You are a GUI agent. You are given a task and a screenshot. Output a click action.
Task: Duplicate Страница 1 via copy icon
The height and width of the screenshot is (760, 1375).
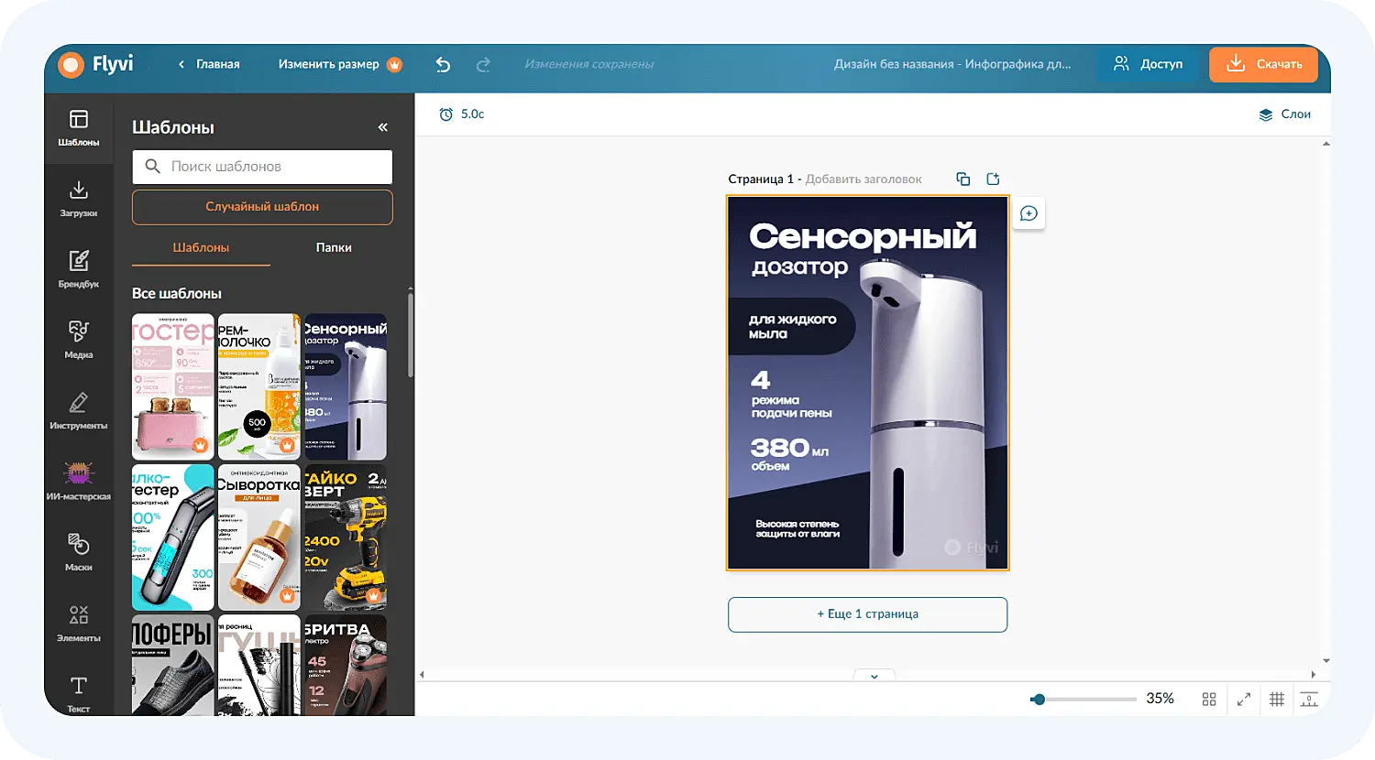962,179
